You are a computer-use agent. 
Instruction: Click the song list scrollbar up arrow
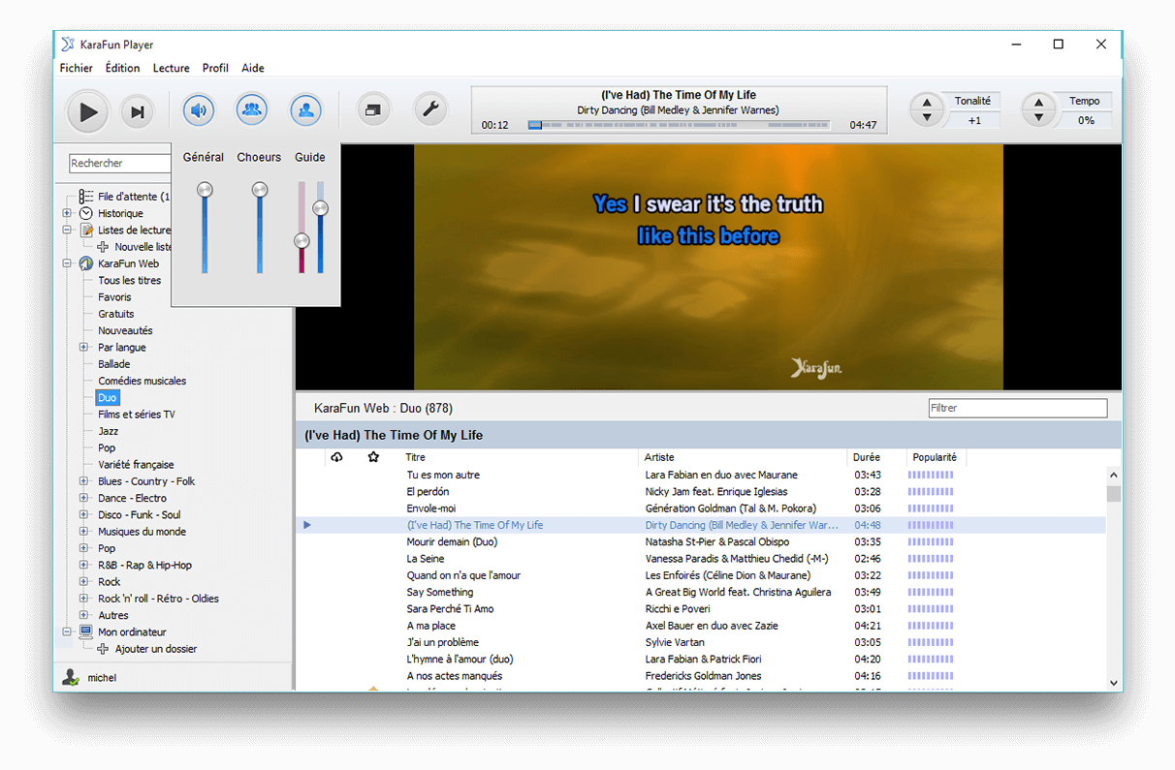1113,476
